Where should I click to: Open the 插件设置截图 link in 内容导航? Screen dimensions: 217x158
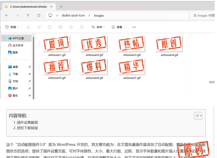(x=28, y=122)
